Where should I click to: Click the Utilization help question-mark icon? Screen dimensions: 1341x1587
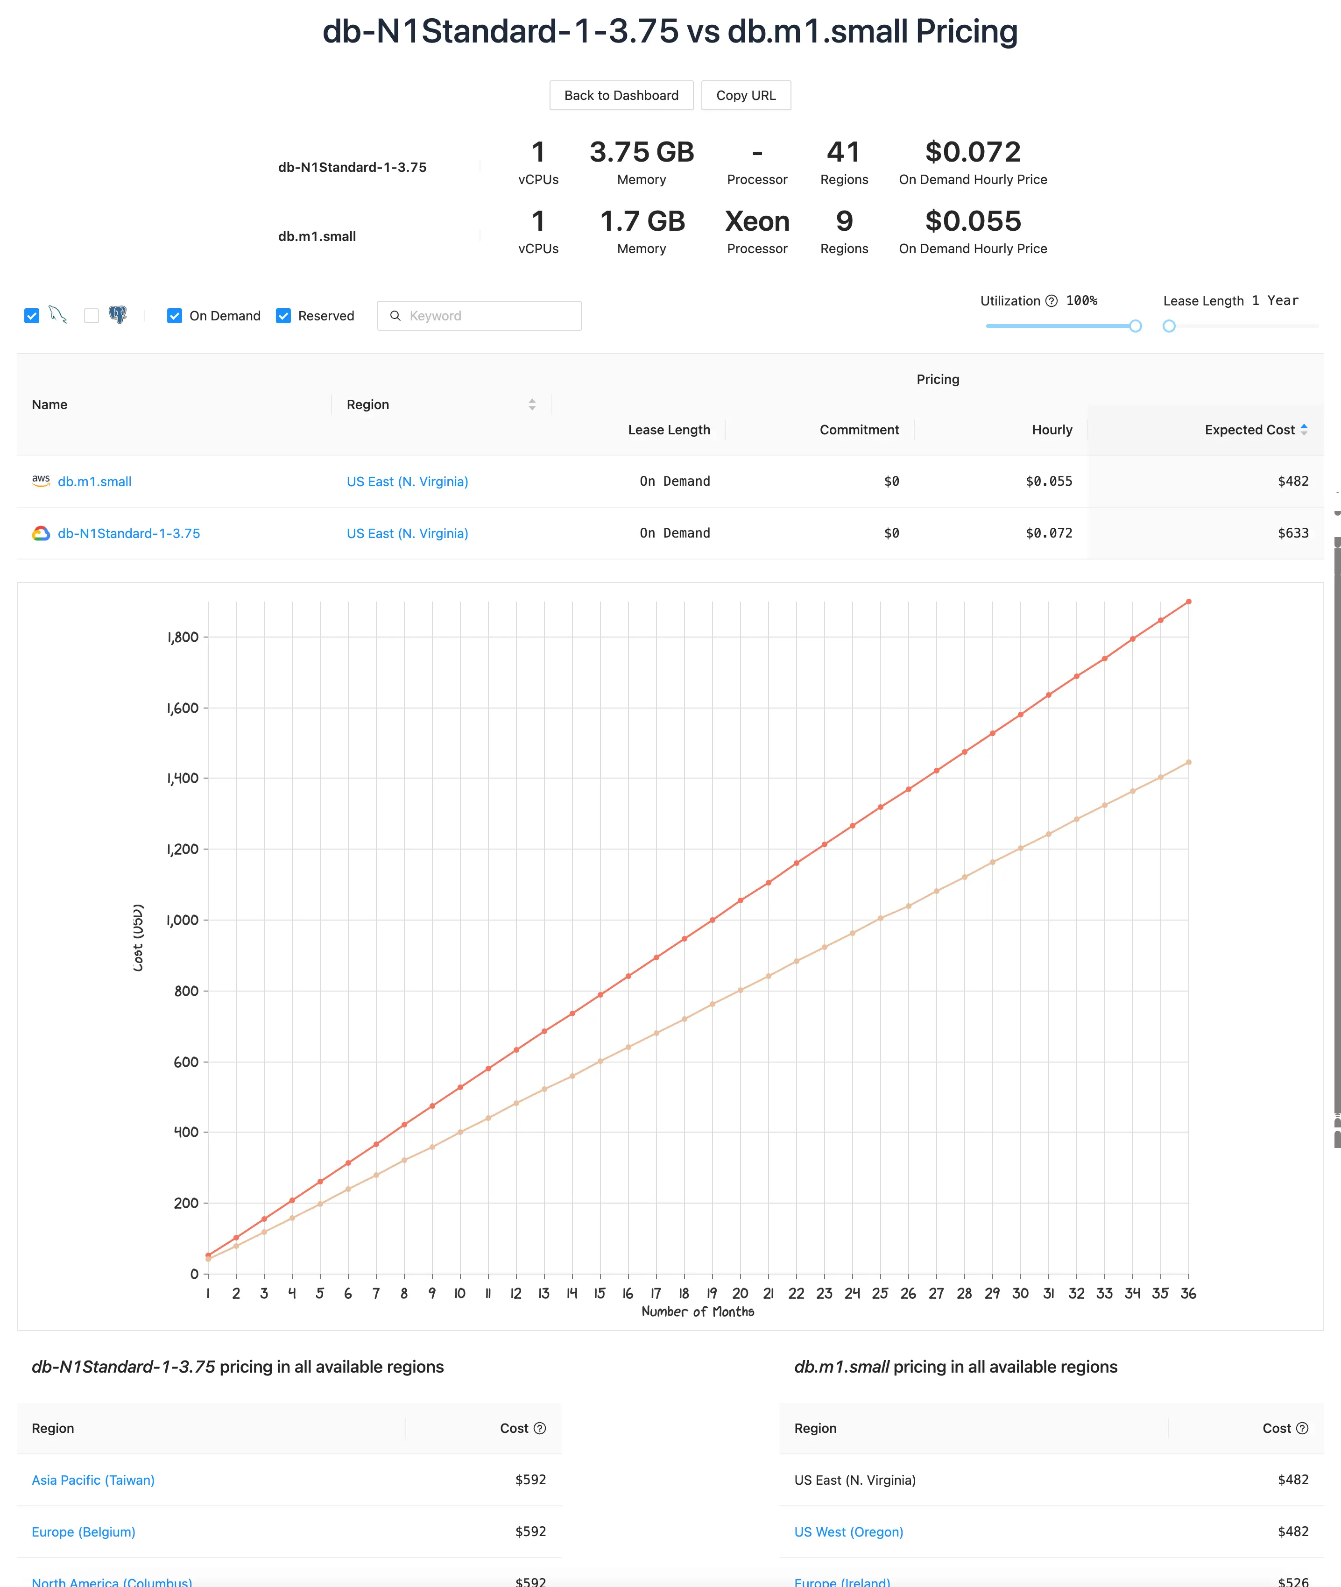[x=1052, y=301]
